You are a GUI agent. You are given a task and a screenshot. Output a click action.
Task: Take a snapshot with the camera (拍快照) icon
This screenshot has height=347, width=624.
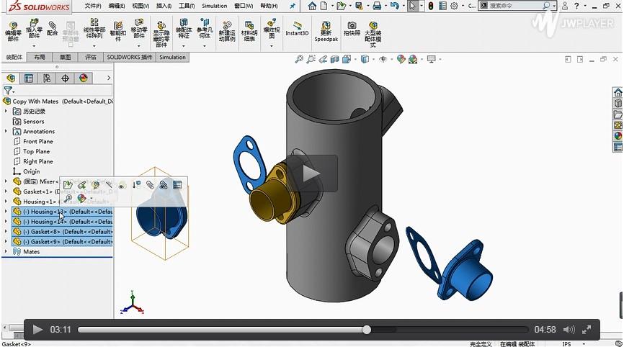[352, 29]
